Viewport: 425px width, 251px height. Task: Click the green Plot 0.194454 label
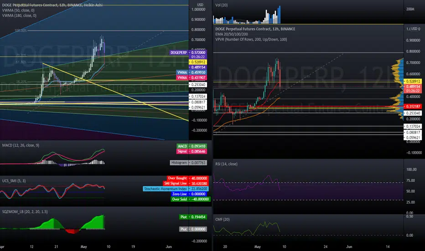click(193, 217)
